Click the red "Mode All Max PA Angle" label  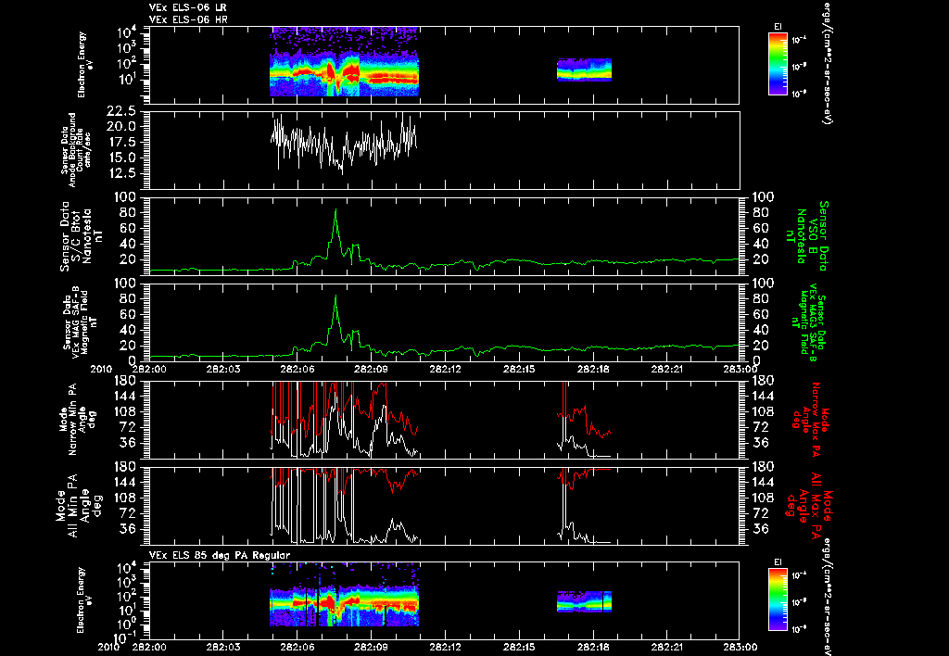click(809, 505)
